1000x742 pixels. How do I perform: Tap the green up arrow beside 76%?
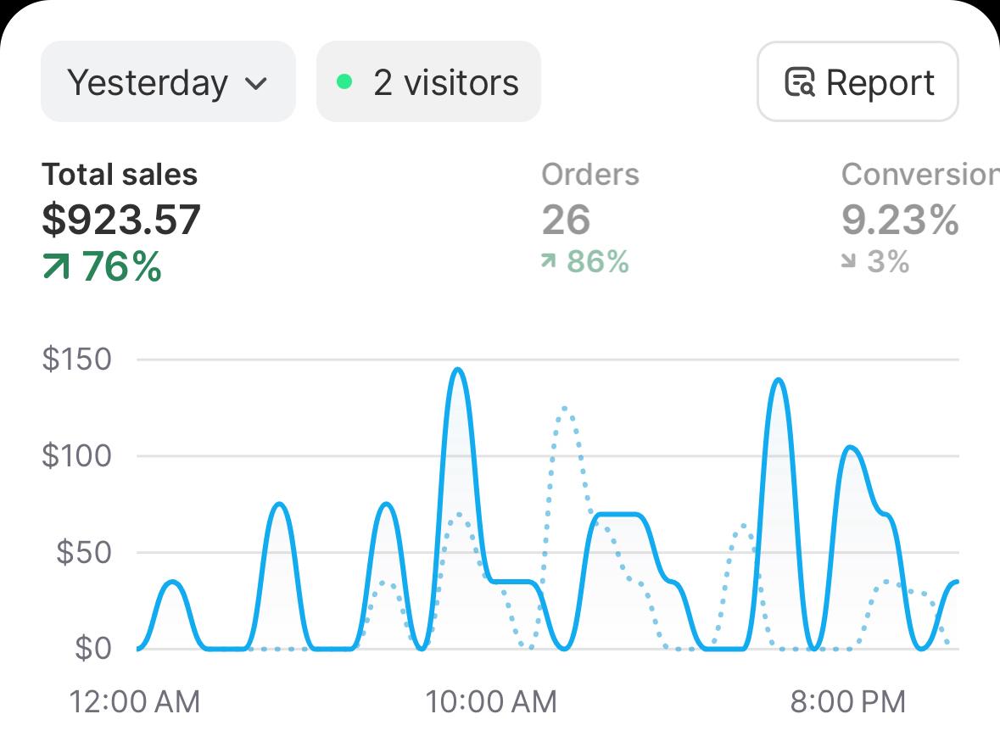pos(56,268)
